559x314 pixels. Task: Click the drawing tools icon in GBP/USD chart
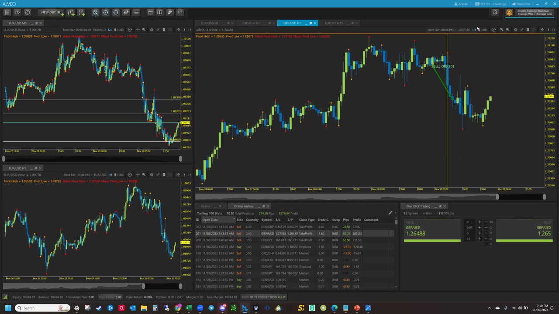tap(521, 30)
